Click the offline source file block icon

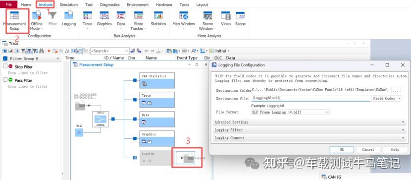(80, 106)
